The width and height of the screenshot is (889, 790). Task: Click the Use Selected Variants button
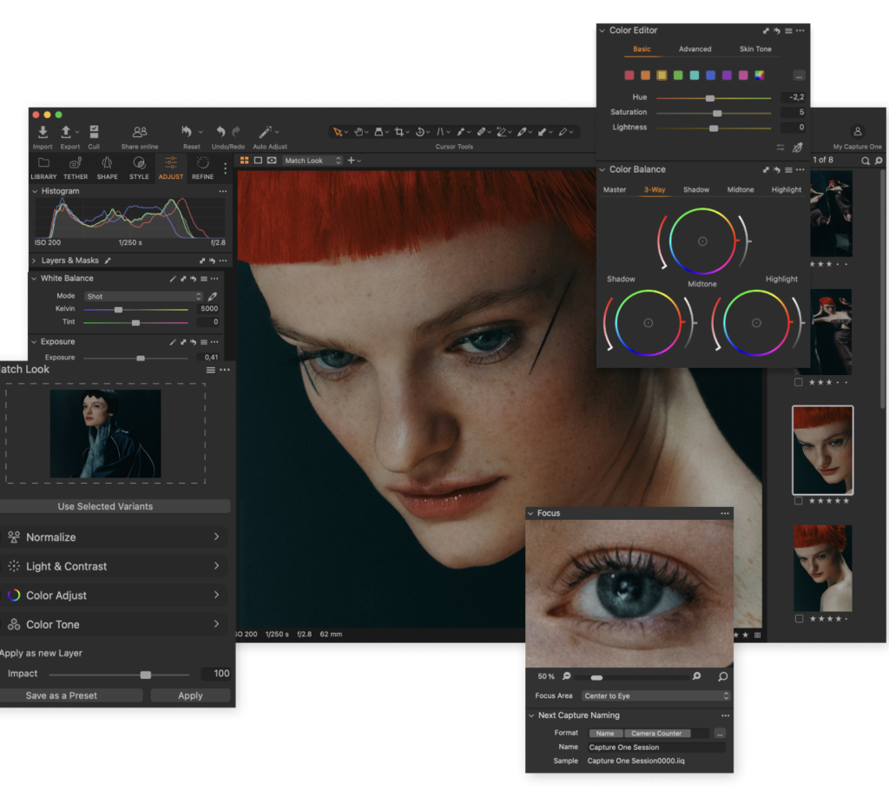tap(105, 506)
